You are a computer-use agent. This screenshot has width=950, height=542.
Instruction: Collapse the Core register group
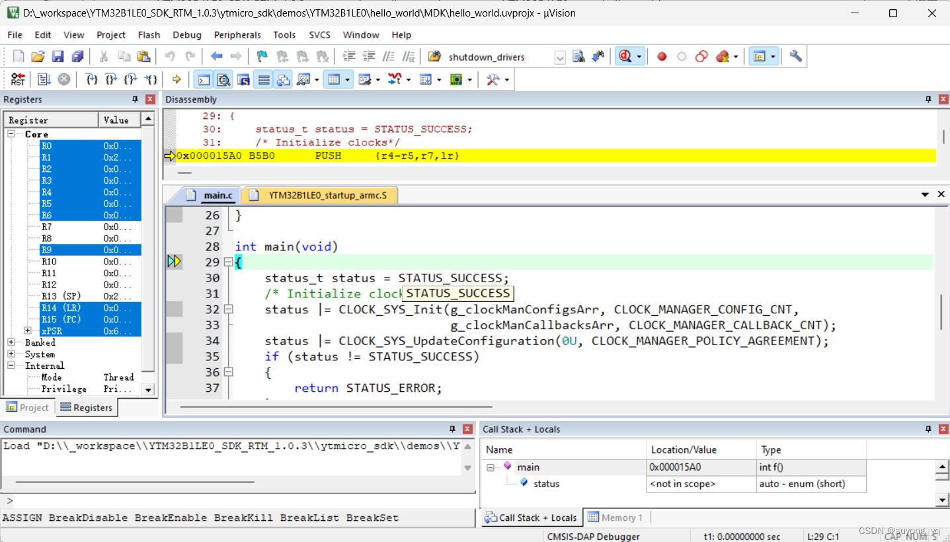(x=12, y=134)
